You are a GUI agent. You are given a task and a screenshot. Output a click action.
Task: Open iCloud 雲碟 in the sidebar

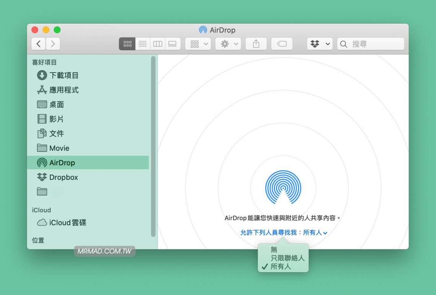(63, 223)
